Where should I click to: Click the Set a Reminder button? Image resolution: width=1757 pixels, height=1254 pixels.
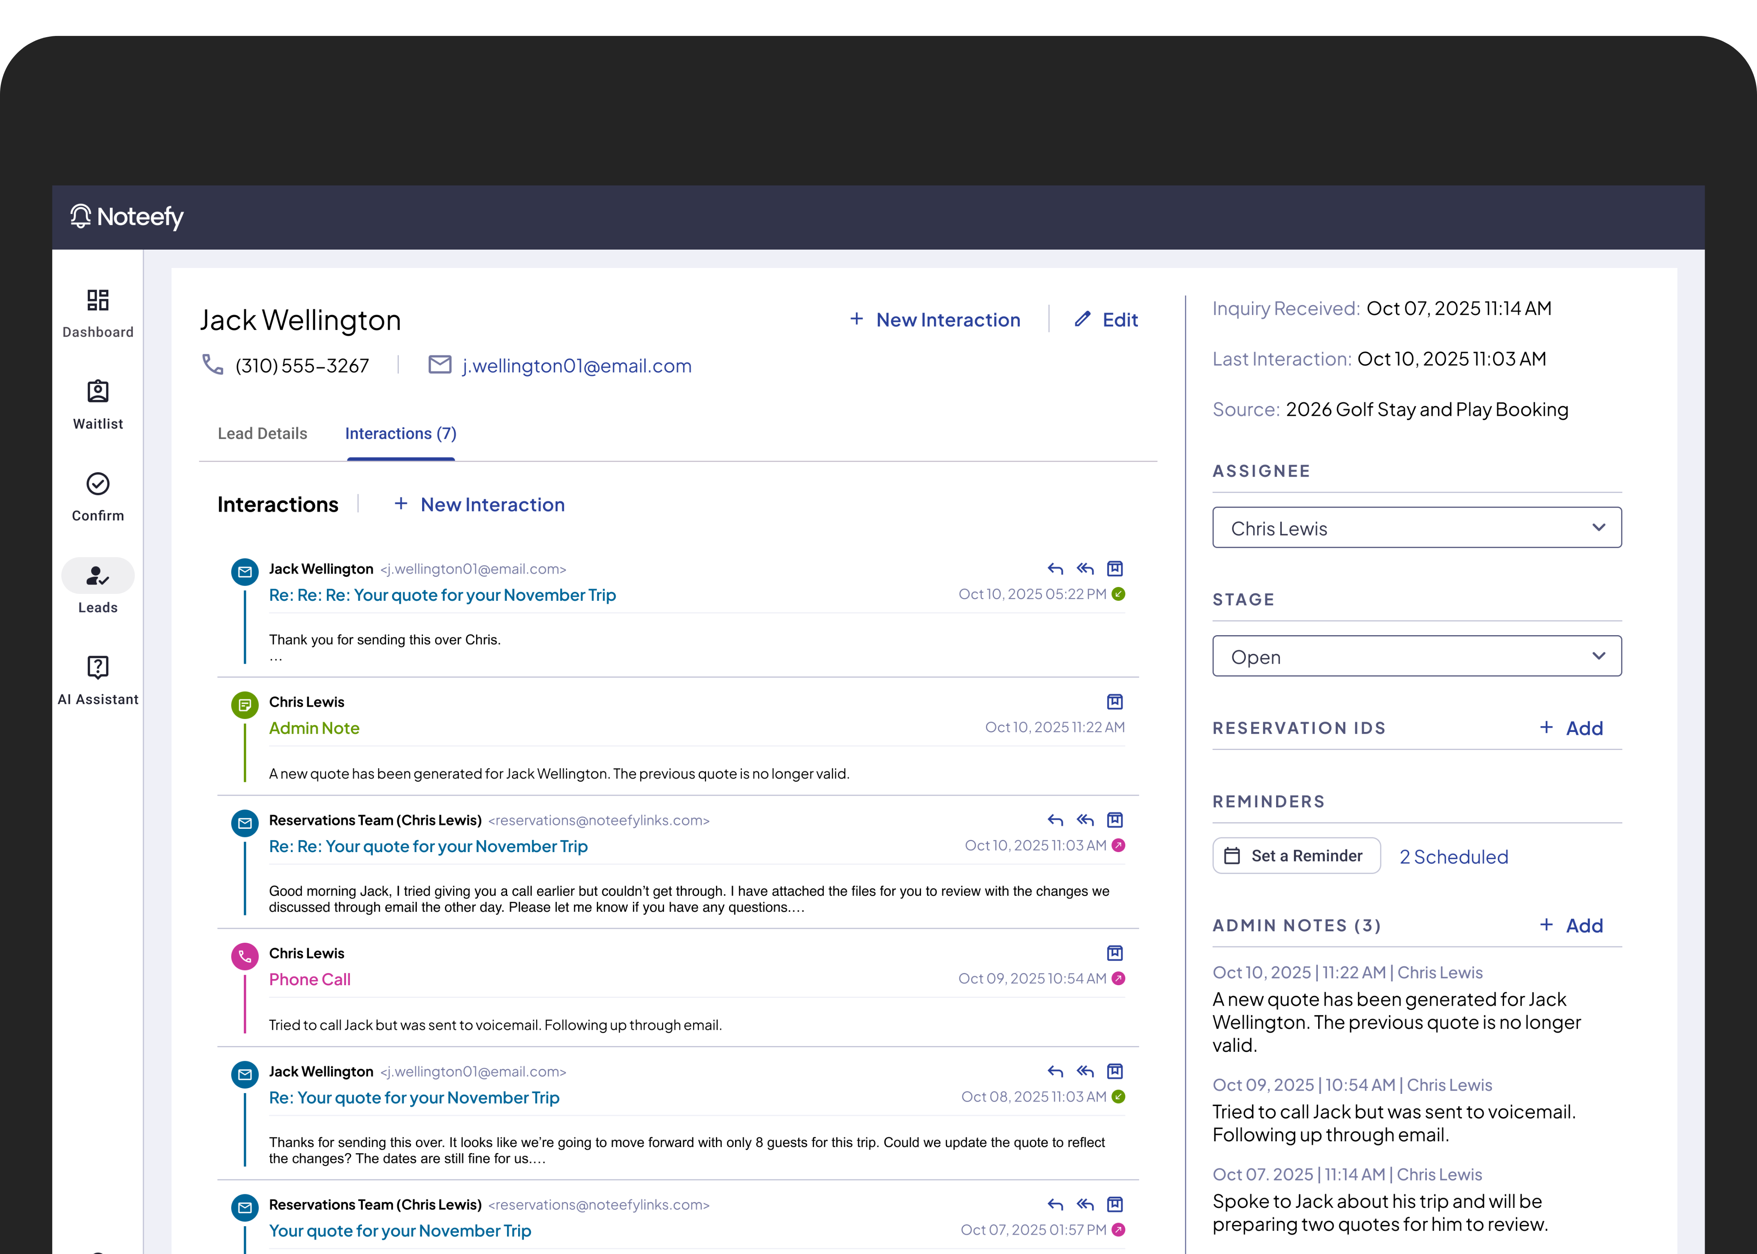click(x=1296, y=856)
